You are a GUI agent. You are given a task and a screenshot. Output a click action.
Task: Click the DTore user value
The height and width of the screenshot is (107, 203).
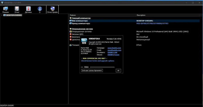(x=139, y=45)
